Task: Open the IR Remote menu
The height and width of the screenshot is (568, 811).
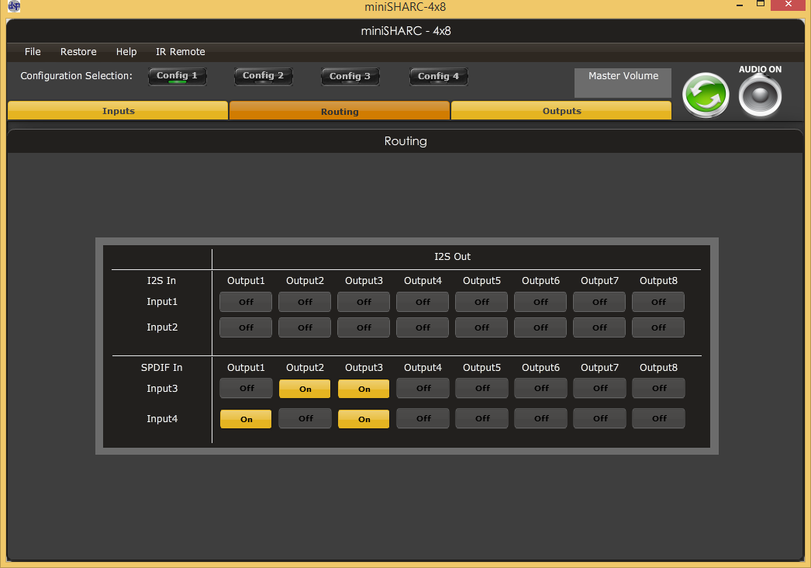Action: pyautogui.click(x=181, y=52)
